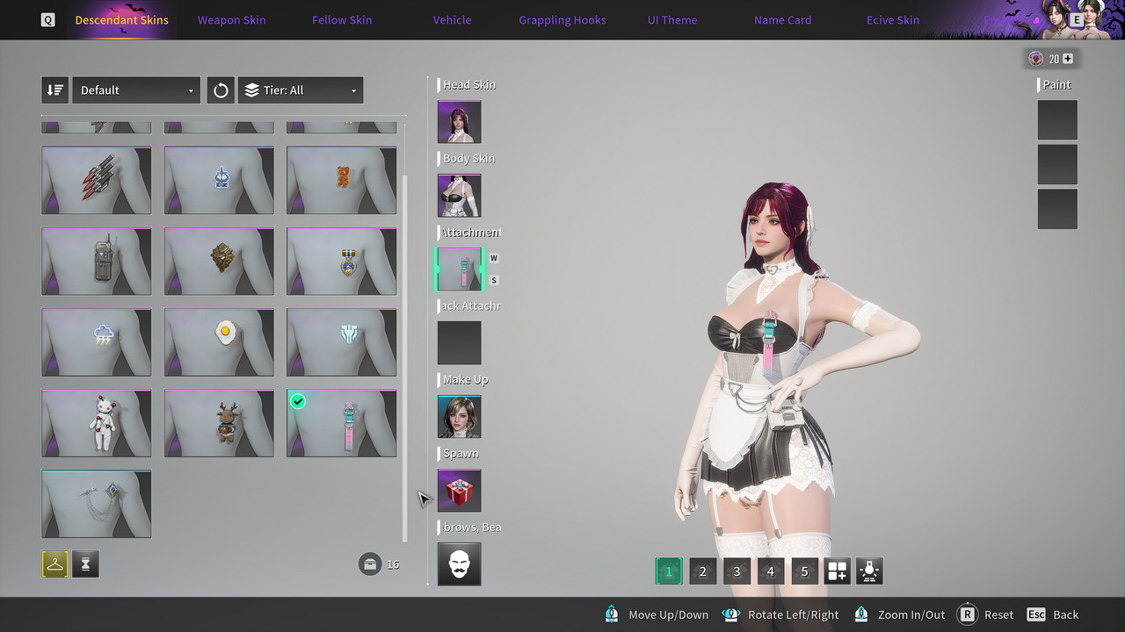Image resolution: width=1125 pixels, height=632 pixels.
Task: Click the Move Up/Down mouse hint
Action: tap(657, 614)
